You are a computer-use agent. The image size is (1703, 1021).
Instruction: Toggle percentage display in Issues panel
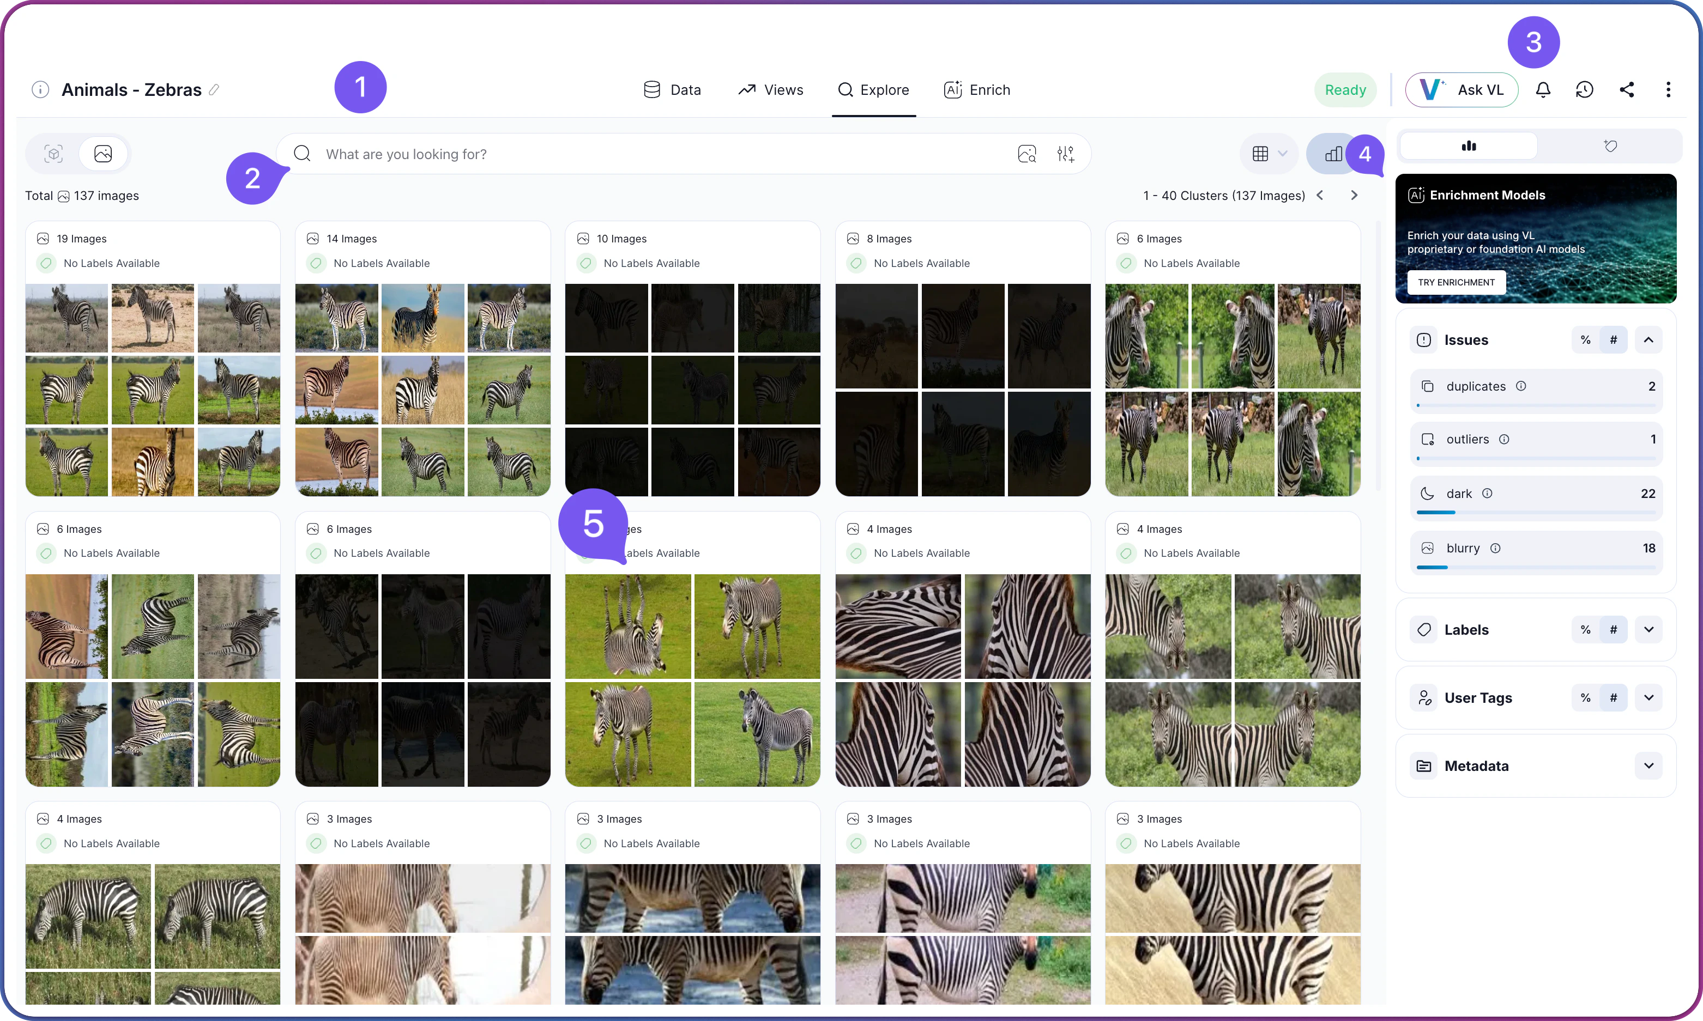1585,339
